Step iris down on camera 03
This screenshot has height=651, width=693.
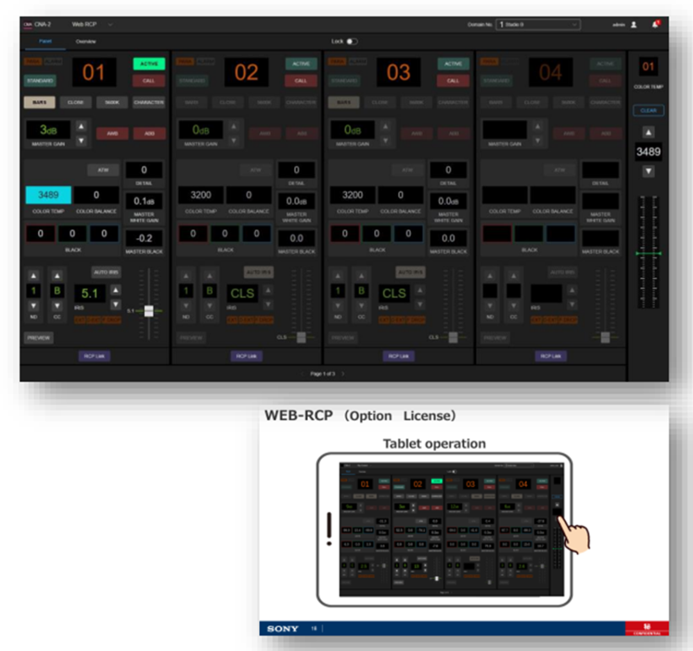(420, 304)
